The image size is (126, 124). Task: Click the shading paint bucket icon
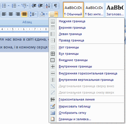click(x=42, y=14)
